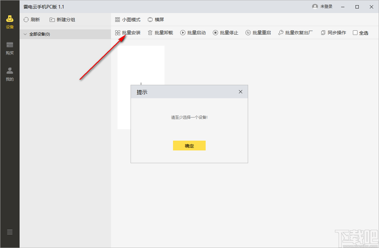This screenshot has height=248, width=379.
Task: Open the hamburger menu at bottom left
Action: pyautogui.click(x=9, y=232)
